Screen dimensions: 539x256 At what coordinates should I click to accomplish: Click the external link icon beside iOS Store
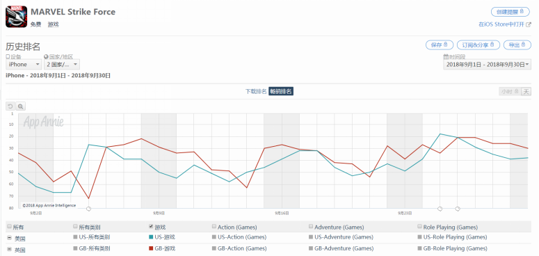click(529, 24)
